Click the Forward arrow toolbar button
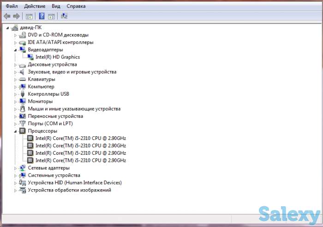Screen dimensions: 323x227 coord(16,16)
